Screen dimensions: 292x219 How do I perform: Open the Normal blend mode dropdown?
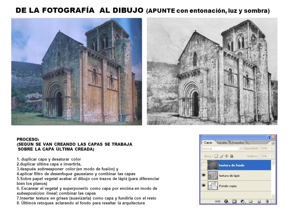(222, 148)
